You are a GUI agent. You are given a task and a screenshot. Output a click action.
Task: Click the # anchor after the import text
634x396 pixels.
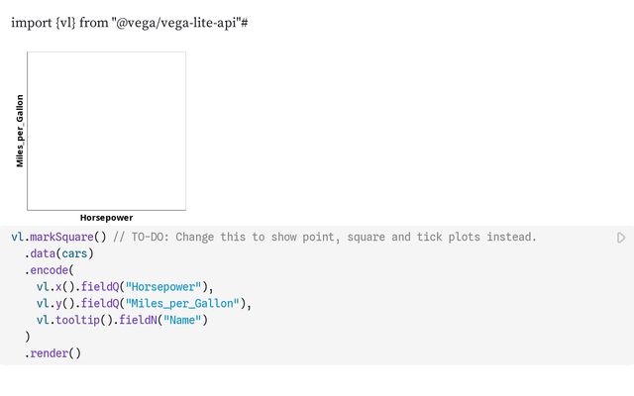point(245,23)
